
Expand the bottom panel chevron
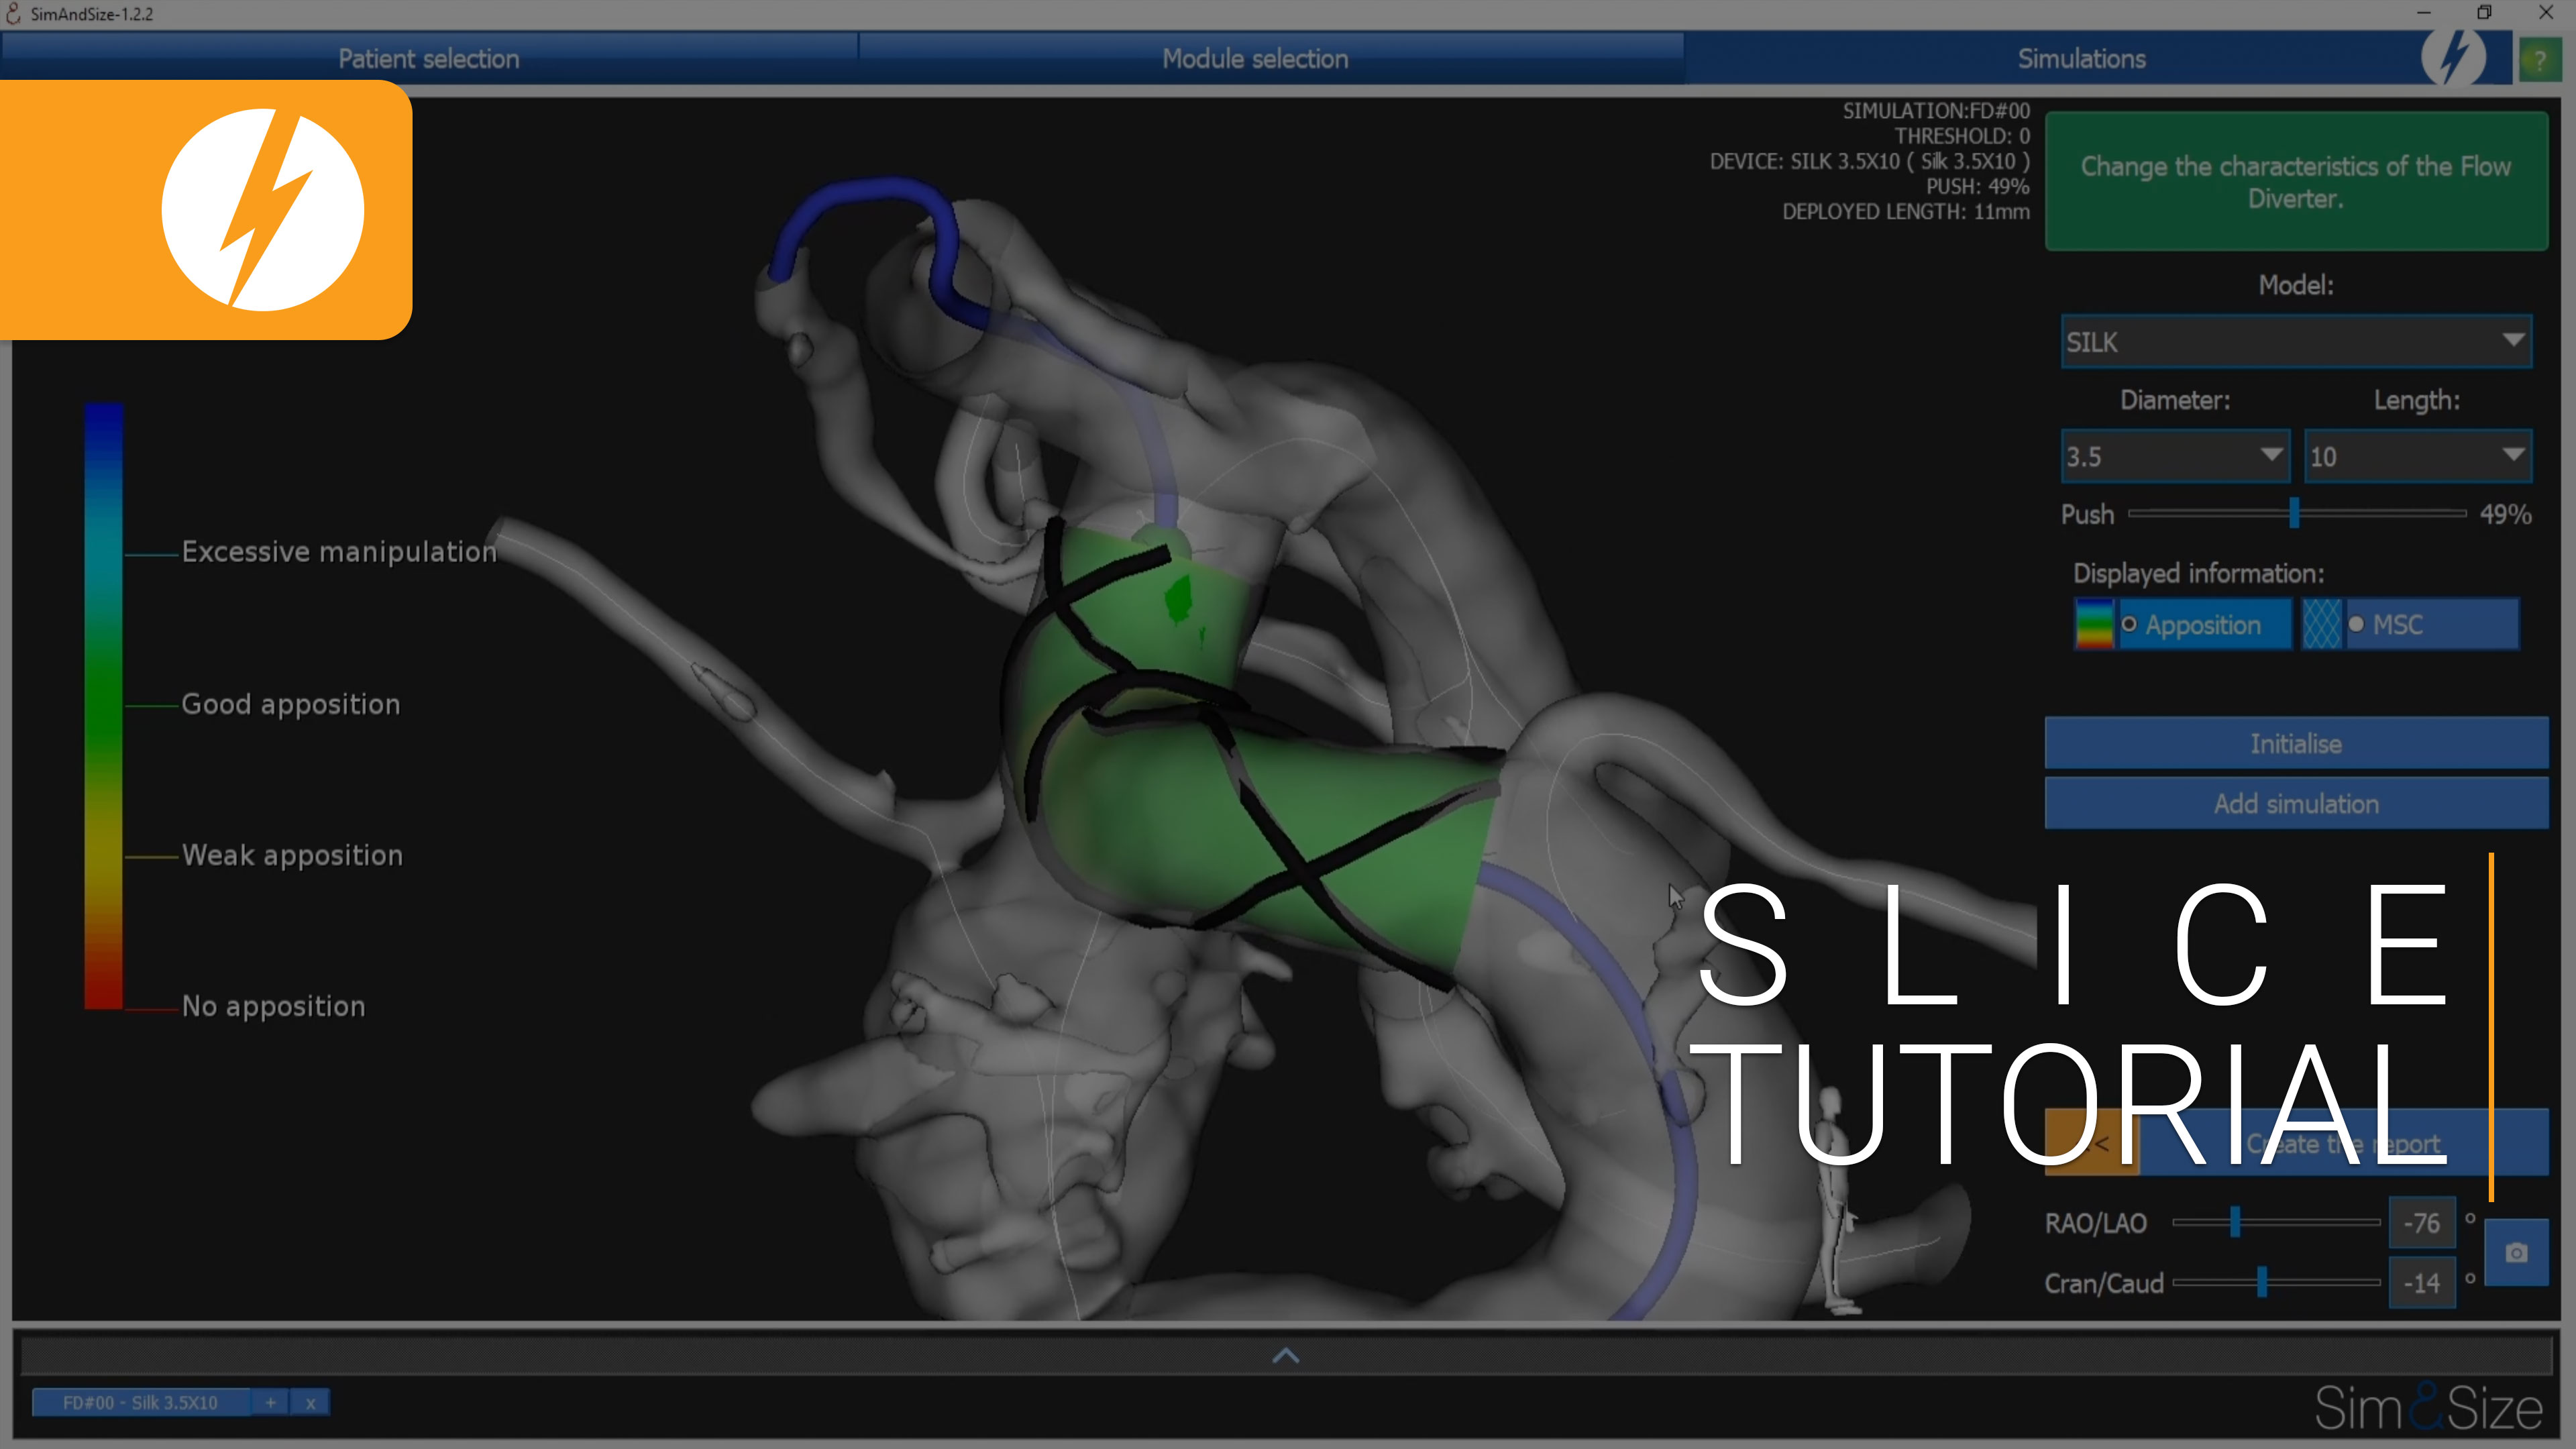click(1286, 1356)
